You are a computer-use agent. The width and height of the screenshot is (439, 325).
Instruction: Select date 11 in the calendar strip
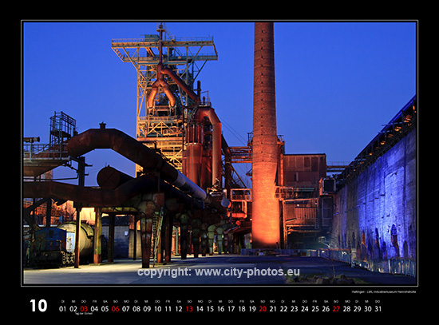pos(168,309)
